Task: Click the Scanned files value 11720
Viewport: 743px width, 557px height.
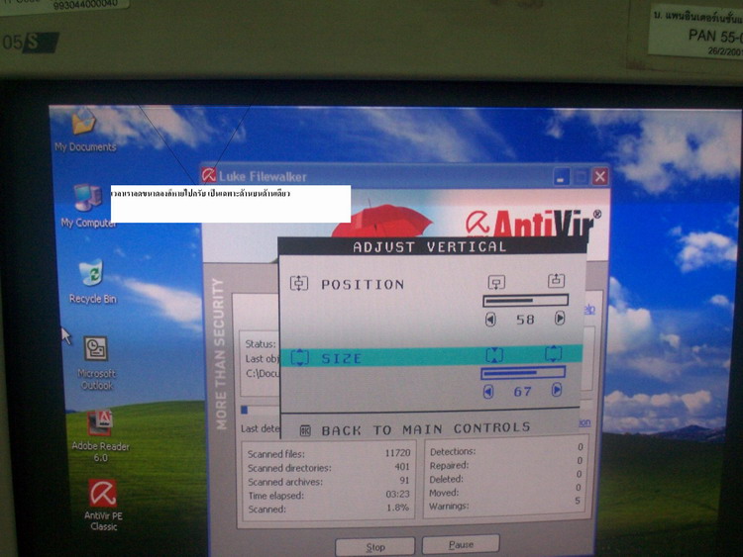Action: coord(397,453)
